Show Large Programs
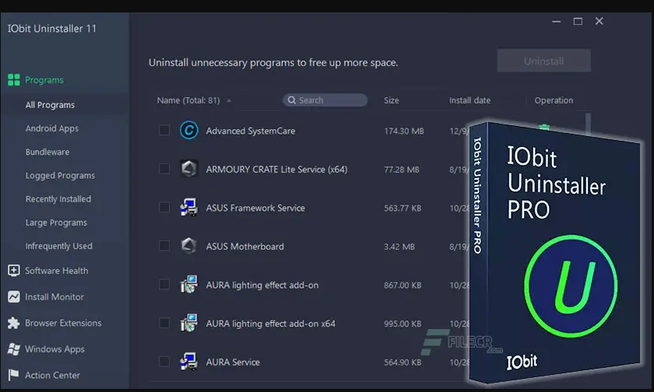Screen dimensions: 654x392 (x=56, y=222)
